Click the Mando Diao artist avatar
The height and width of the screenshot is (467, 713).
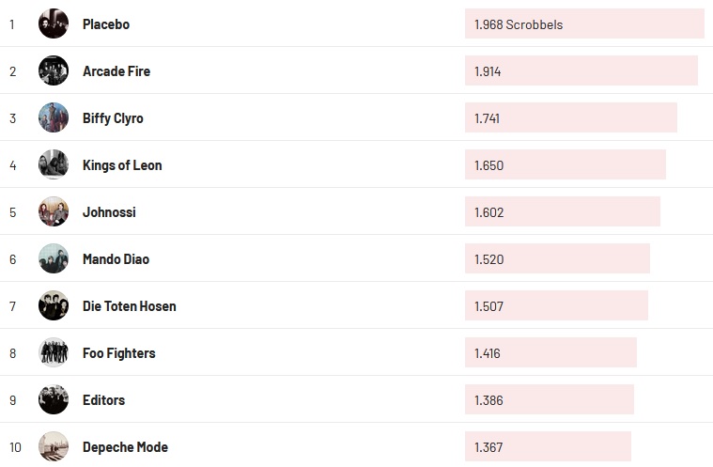point(54,259)
